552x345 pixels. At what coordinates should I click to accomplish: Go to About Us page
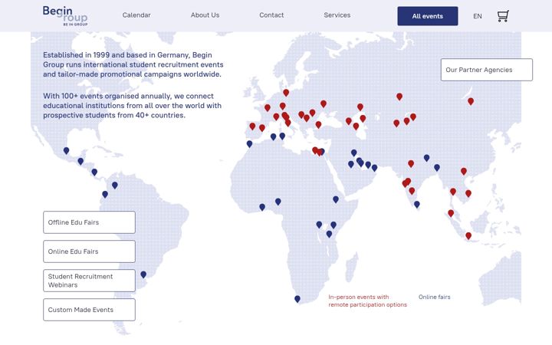pos(205,15)
